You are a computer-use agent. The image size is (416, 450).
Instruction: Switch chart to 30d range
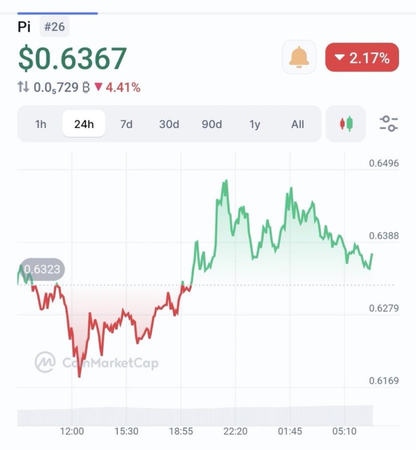pyautogui.click(x=169, y=124)
